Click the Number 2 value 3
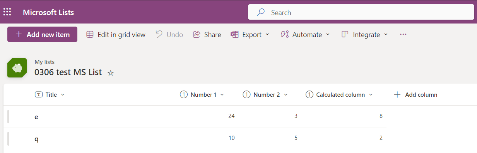 (296, 116)
